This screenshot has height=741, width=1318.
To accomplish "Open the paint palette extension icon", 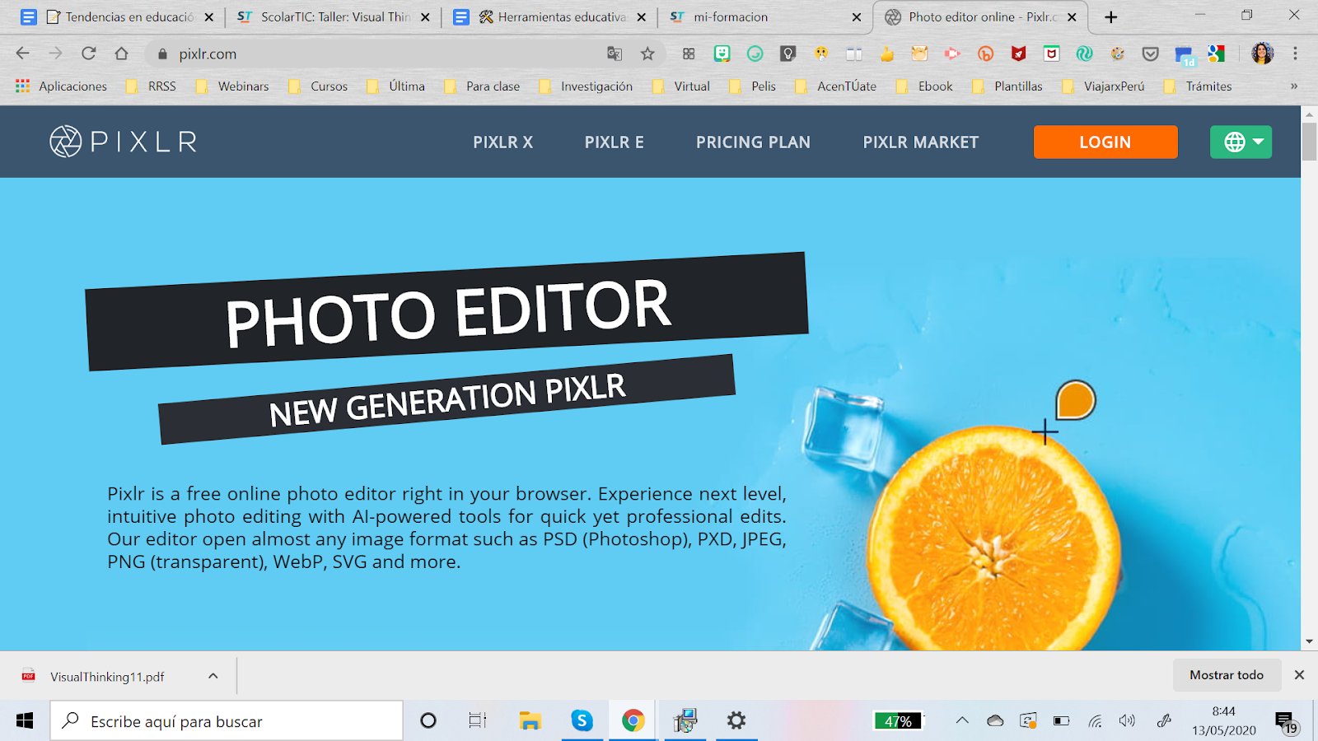I will [1118, 54].
